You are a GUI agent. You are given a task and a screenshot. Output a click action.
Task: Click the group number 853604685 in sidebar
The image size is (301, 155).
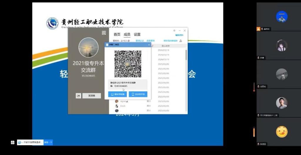[x=88, y=76]
